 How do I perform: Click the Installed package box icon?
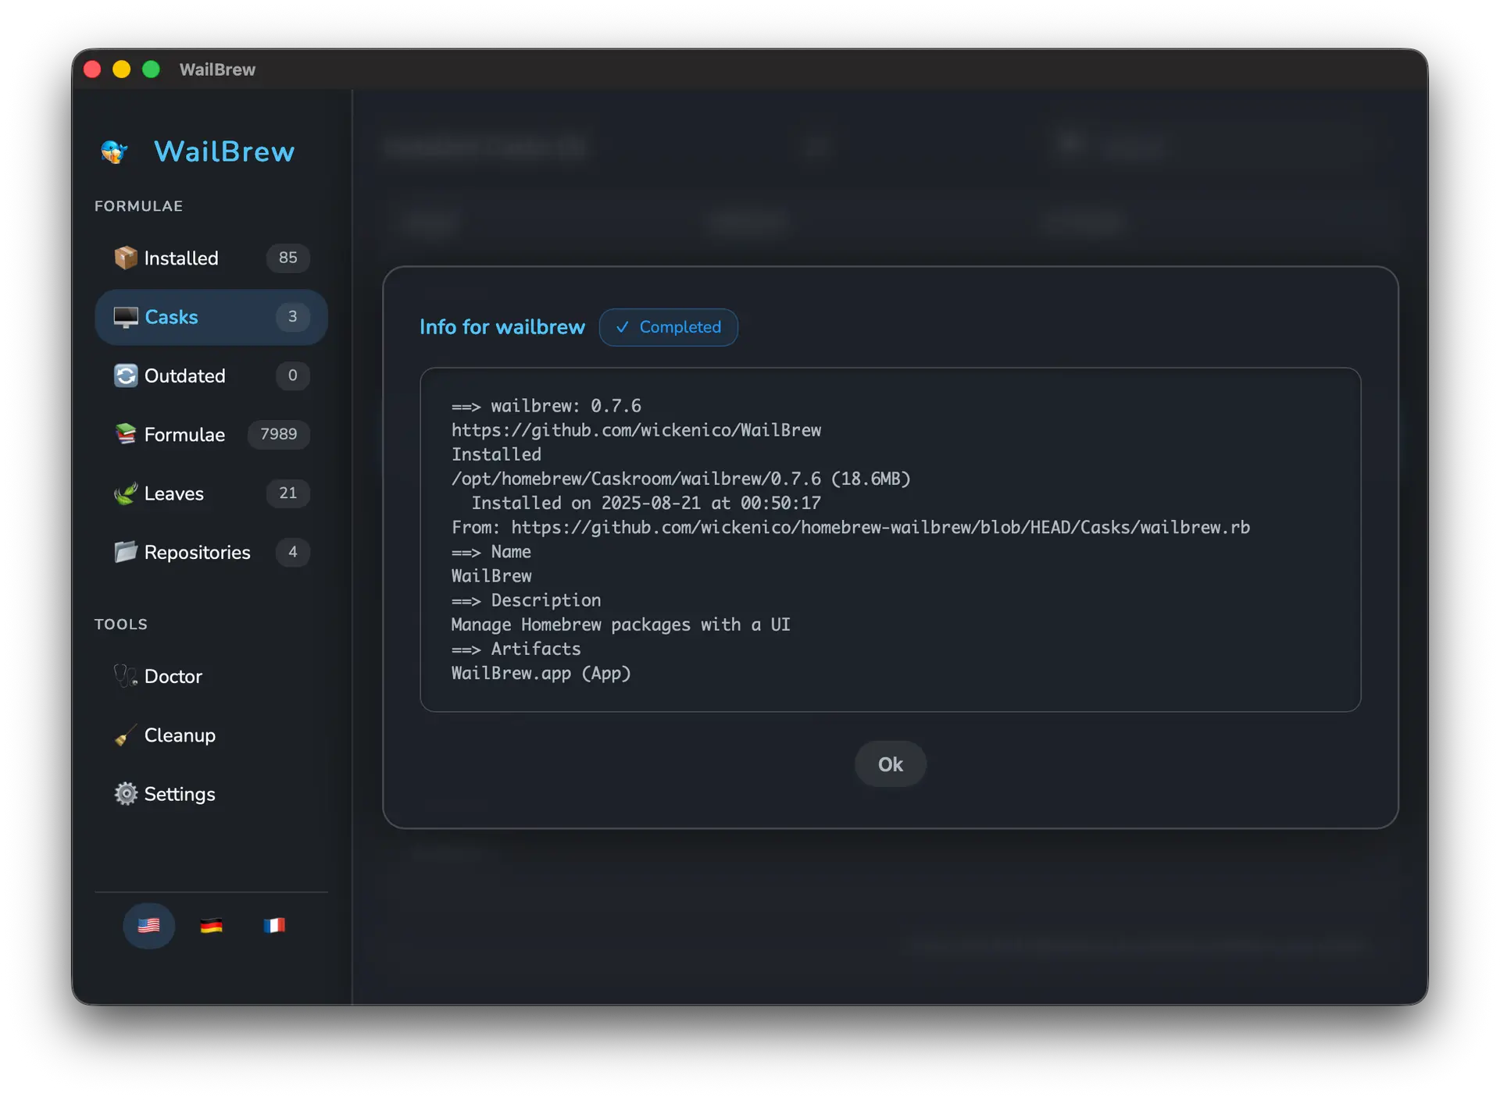coord(125,258)
